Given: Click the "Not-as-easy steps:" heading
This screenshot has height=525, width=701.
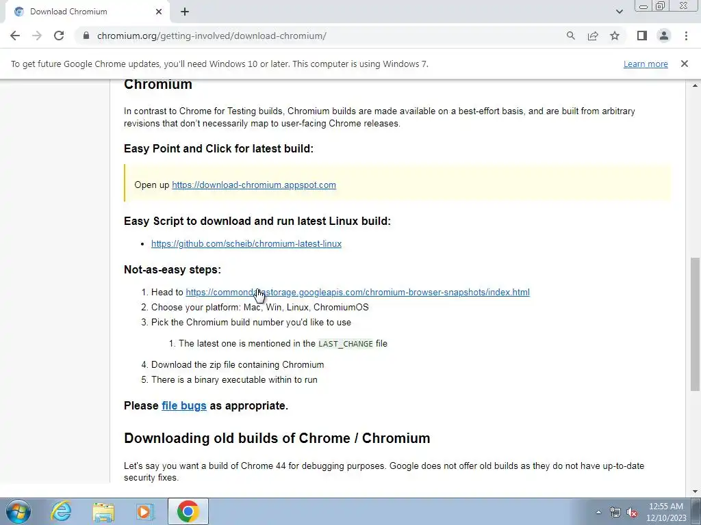Looking at the screenshot, I should [x=173, y=269].
